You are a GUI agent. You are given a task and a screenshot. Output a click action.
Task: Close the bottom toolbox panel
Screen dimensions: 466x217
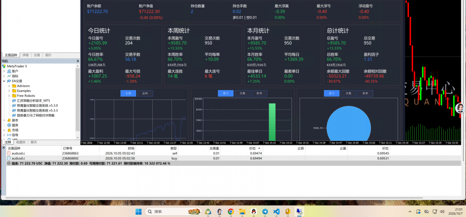point(3,148)
